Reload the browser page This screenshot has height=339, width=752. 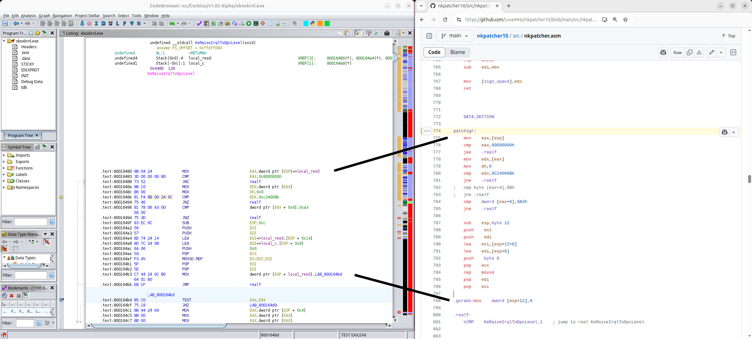tap(445, 20)
